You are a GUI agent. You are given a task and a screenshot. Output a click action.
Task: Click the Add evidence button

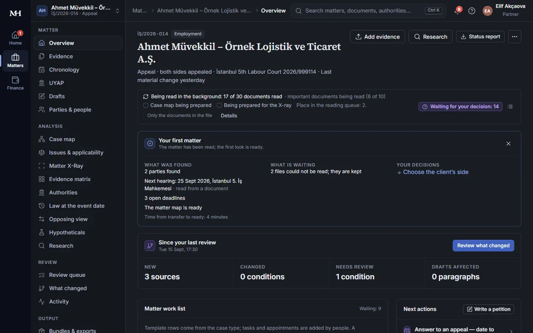[x=377, y=37]
